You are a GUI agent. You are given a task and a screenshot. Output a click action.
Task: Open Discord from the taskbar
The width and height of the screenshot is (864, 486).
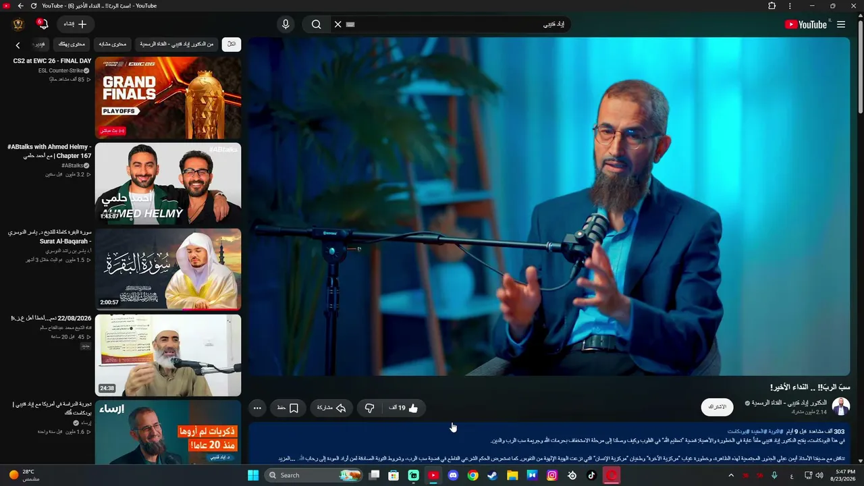pyautogui.click(x=453, y=475)
